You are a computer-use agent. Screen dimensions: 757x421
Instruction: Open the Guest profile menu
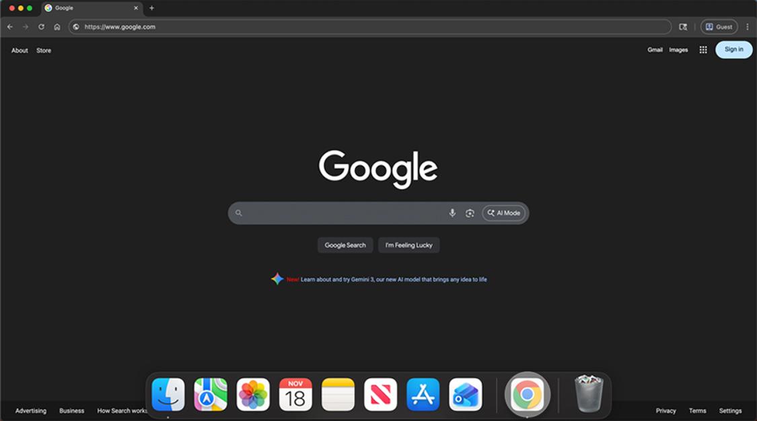click(x=719, y=27)
